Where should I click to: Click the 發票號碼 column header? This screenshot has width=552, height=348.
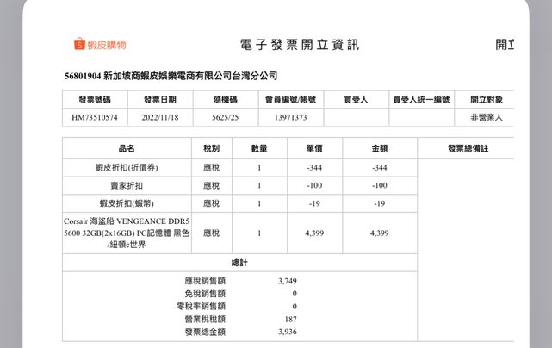[95, 100]
